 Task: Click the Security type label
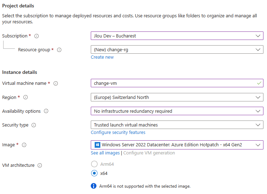pyautogui.click(x=15, y=125)
